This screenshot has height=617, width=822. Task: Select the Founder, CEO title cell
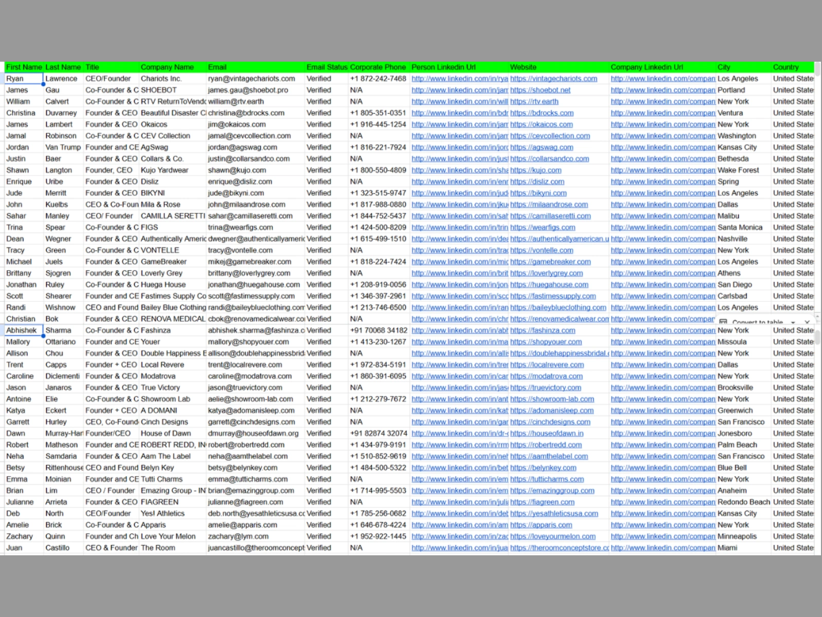[111, 170]
